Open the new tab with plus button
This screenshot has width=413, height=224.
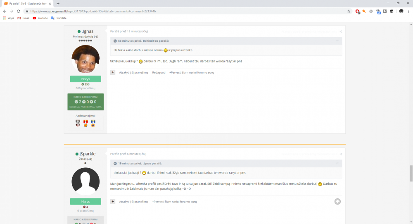tap(58, 3)
